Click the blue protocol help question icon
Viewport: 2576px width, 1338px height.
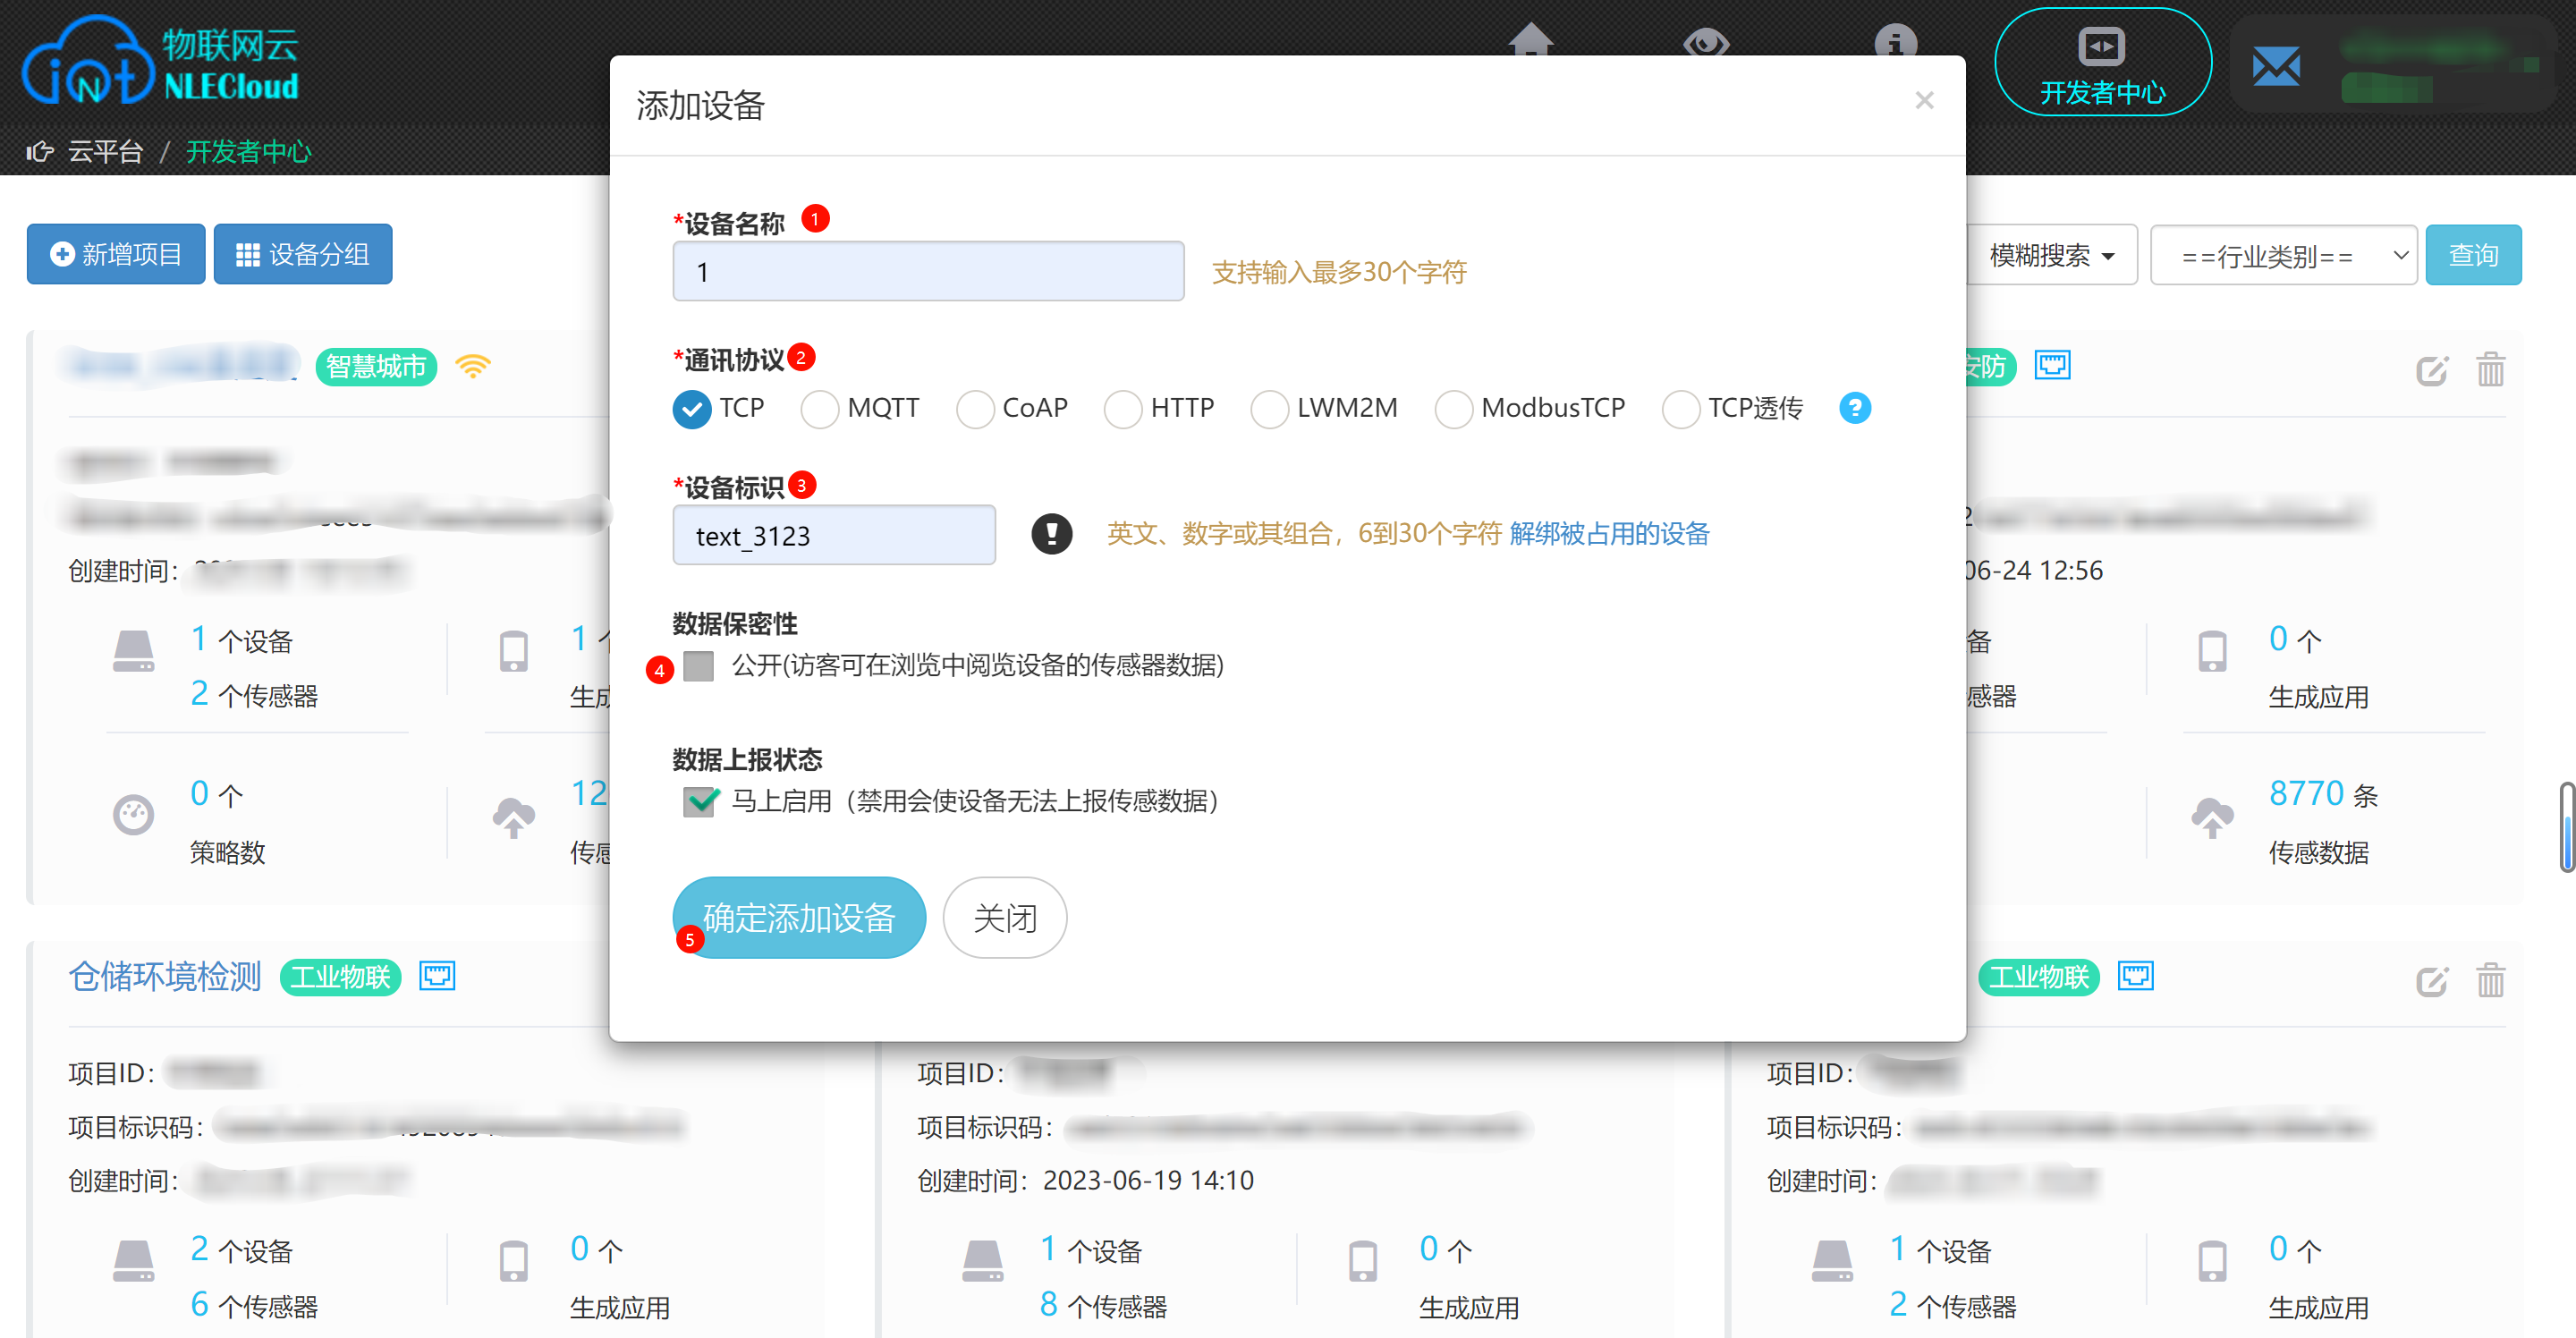point(1854,408)
